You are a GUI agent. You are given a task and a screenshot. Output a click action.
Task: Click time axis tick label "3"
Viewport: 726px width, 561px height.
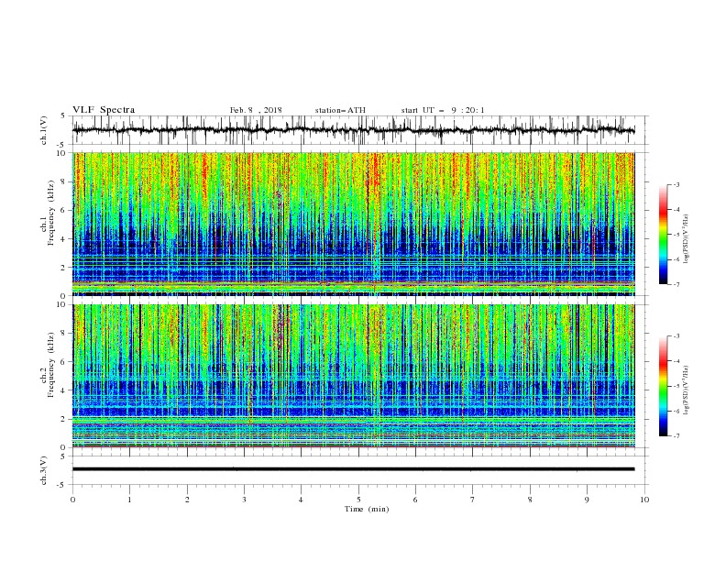tap(244, 500)
